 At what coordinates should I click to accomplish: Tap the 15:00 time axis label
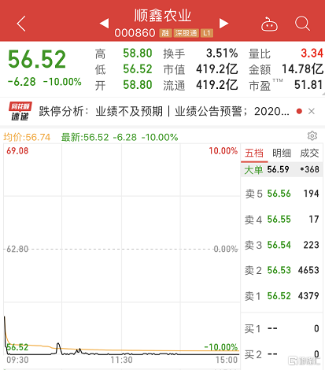click(x=227, y=360)
